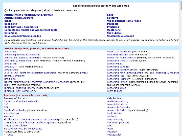Visit the Leadership Wired link
Viewport: 182px width, 136px height.
[x=117, y=88]
